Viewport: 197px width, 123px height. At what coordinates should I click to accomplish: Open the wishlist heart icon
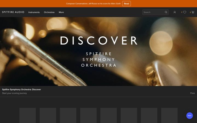coord(185,12)
